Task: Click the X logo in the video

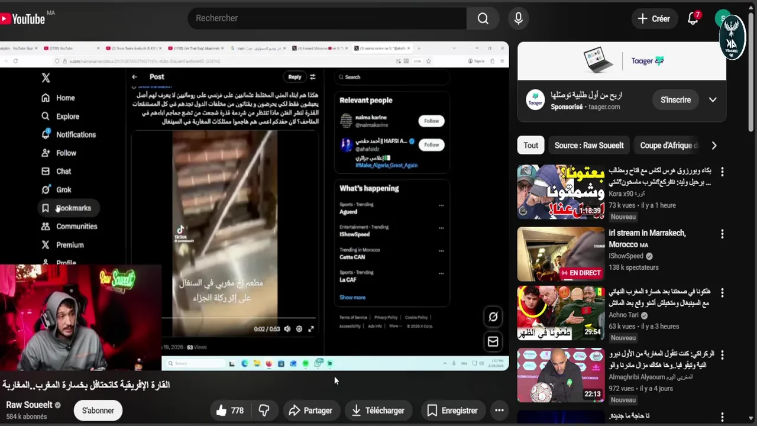Action: (46, 78)
